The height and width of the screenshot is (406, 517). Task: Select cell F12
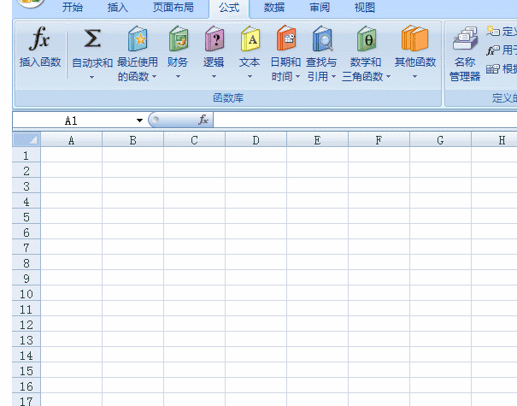[x=379, y=324]
